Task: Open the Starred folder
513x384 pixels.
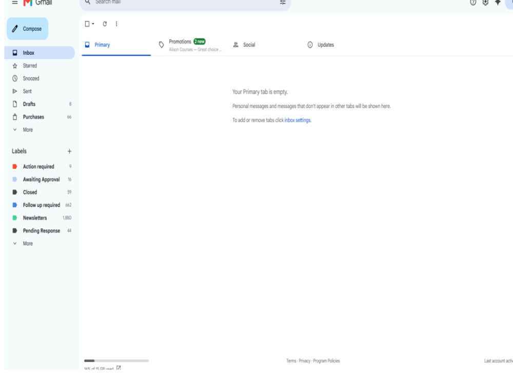Action: tap(40, 66)
